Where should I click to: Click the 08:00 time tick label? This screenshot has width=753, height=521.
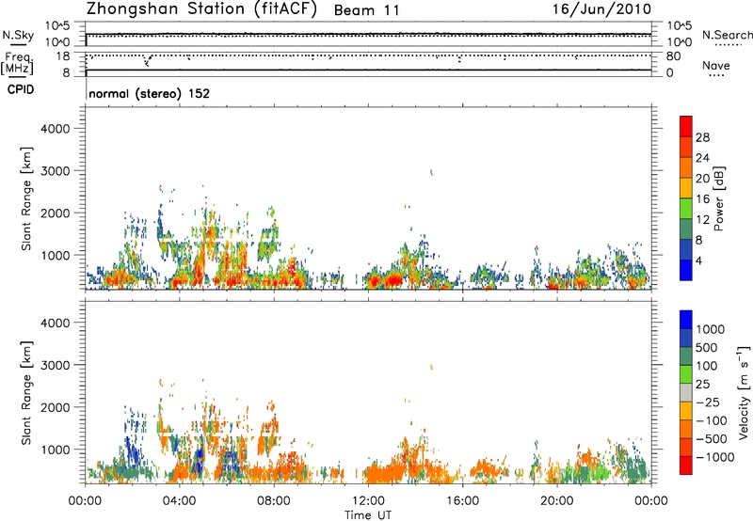tap(274, 501)
